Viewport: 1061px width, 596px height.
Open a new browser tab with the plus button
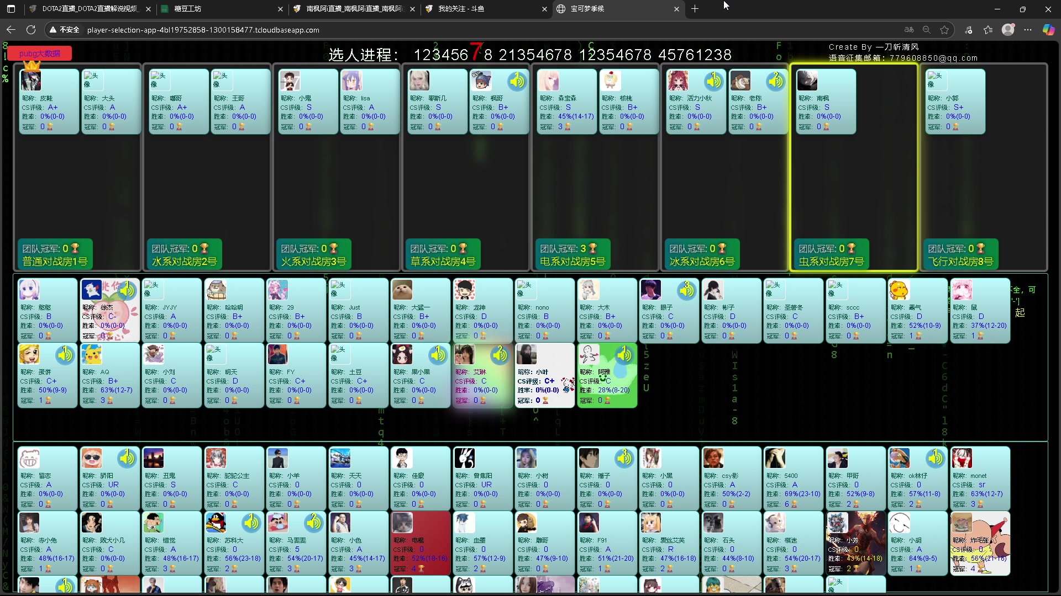695,9
